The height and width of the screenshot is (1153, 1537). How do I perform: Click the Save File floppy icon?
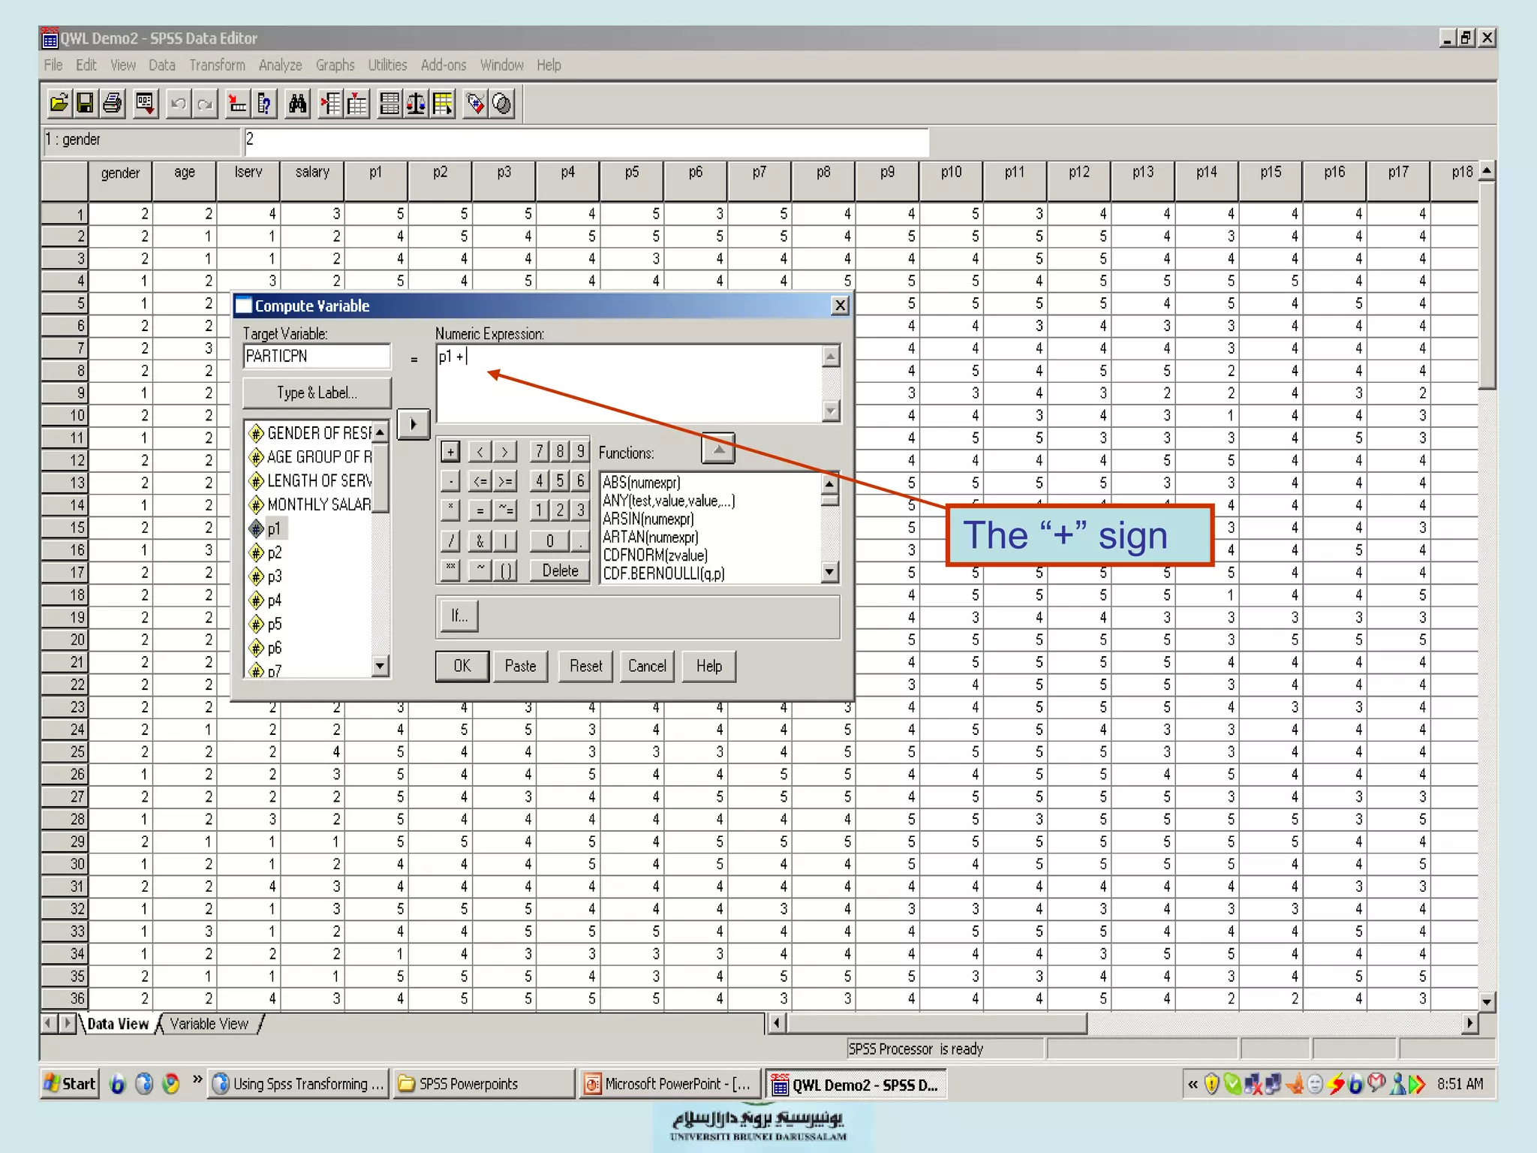point(86,104)
